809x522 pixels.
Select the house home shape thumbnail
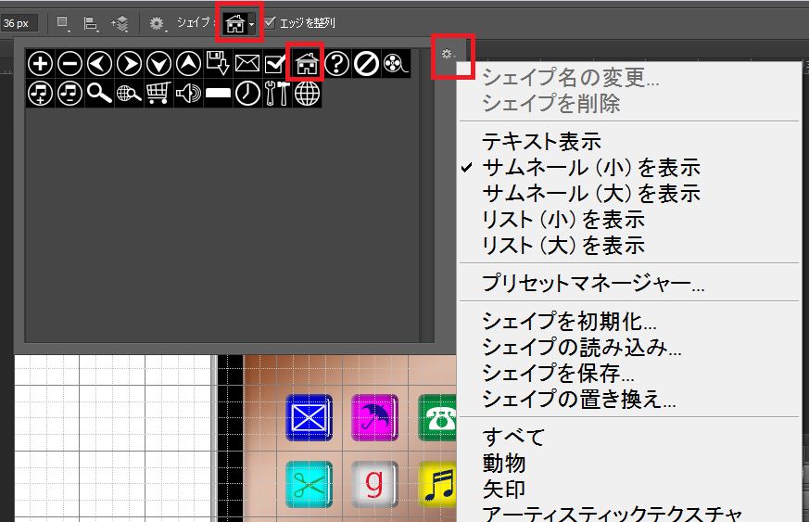pos(307,64)
